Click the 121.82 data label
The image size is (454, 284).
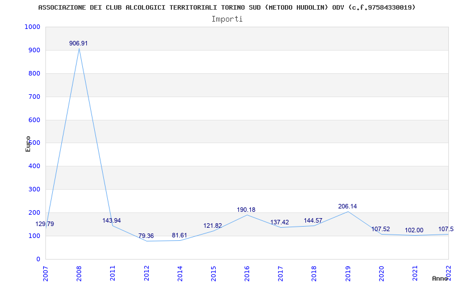[212, 225]
